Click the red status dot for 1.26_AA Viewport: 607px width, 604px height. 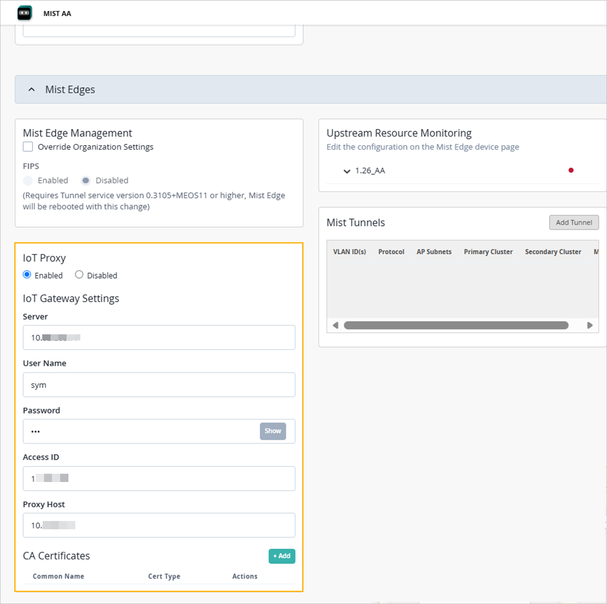(571, 170)
